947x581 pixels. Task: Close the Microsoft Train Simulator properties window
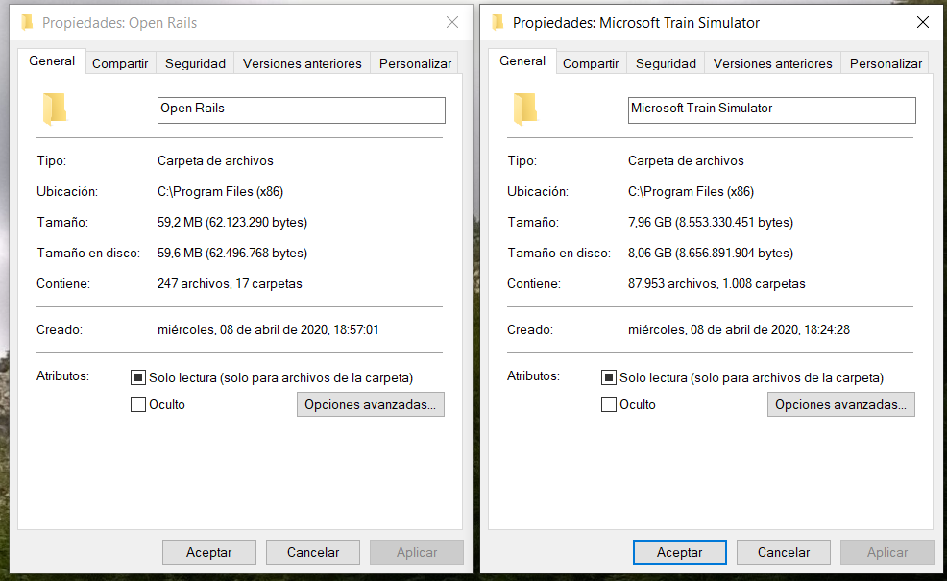tap(922, 22)
